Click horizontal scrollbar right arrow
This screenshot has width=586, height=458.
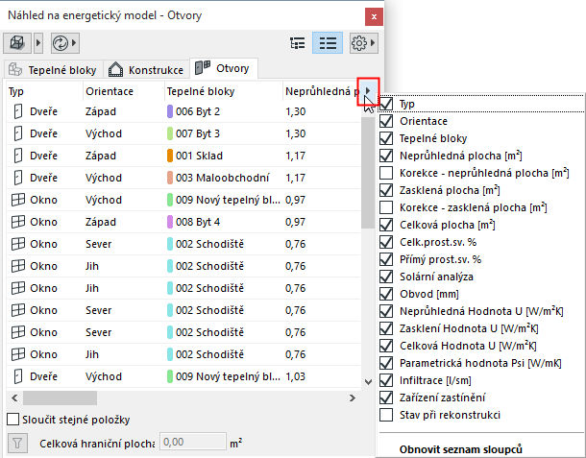coord(352,398)
